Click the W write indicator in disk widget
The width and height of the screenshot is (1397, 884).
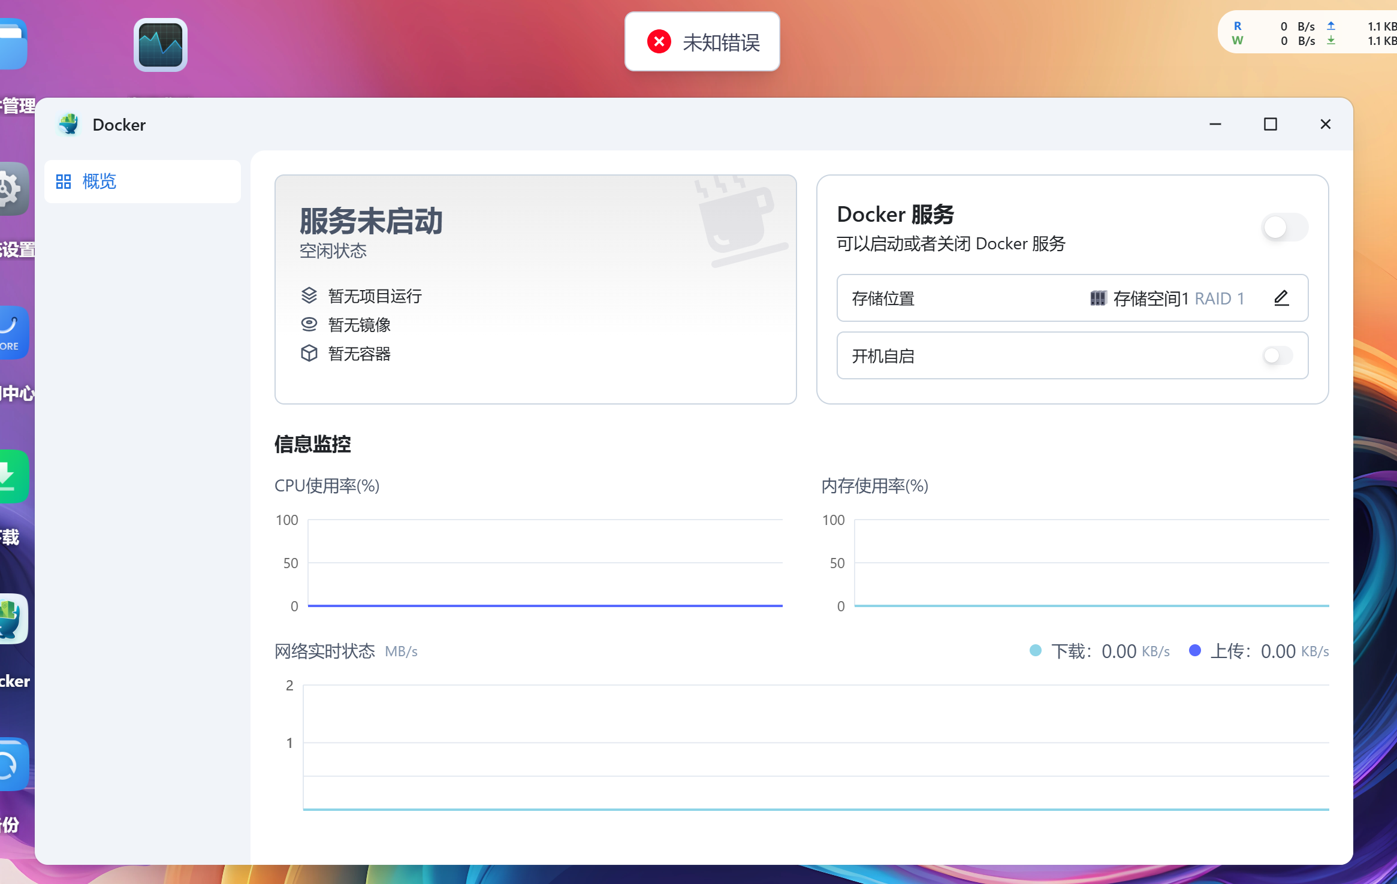tap(1238, 41)
